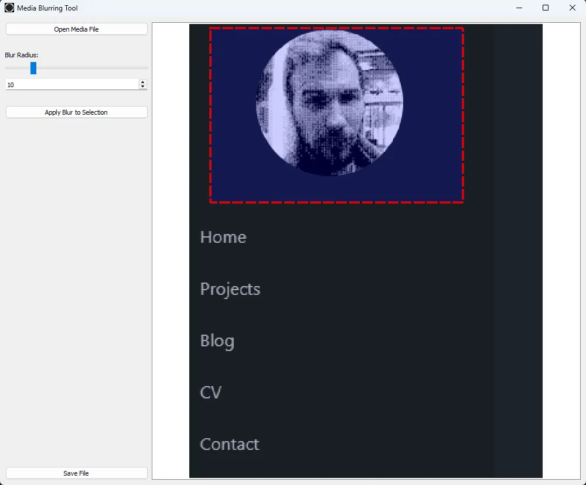Apply Blur to Selection button
The width and height of the screenshot is (586, 485).
click(x=77, y=112)
